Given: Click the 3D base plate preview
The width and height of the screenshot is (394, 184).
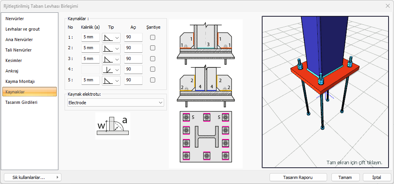Looking at the screenshot, I should coord(325,92).
